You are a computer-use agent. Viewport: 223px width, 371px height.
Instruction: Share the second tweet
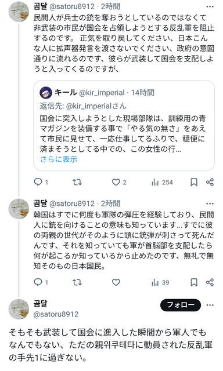point(210,282)
